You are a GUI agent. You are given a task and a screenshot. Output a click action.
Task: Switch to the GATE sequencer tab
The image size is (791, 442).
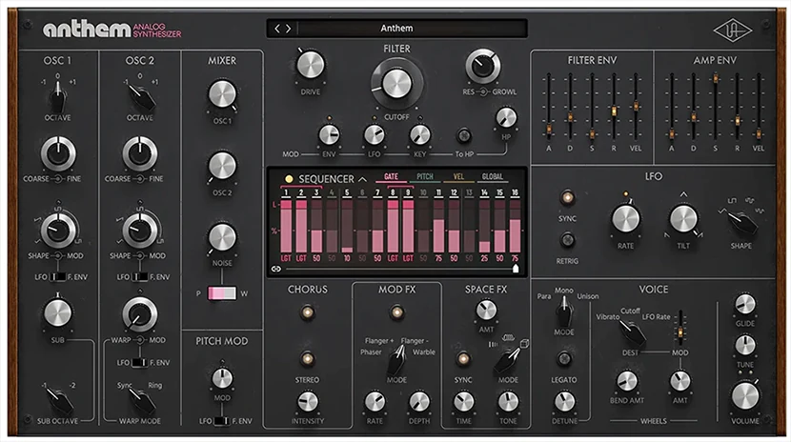point(391,177)
